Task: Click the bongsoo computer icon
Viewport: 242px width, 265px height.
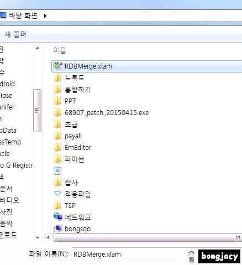Action: click(x=58, y=228)
